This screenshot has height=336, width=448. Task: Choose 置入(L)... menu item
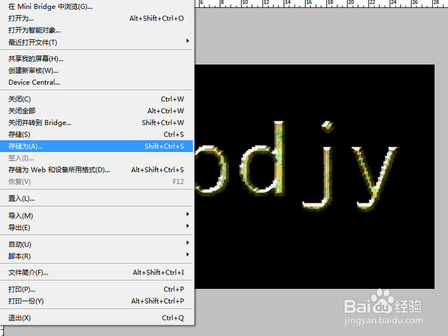[x=96, y=198]
